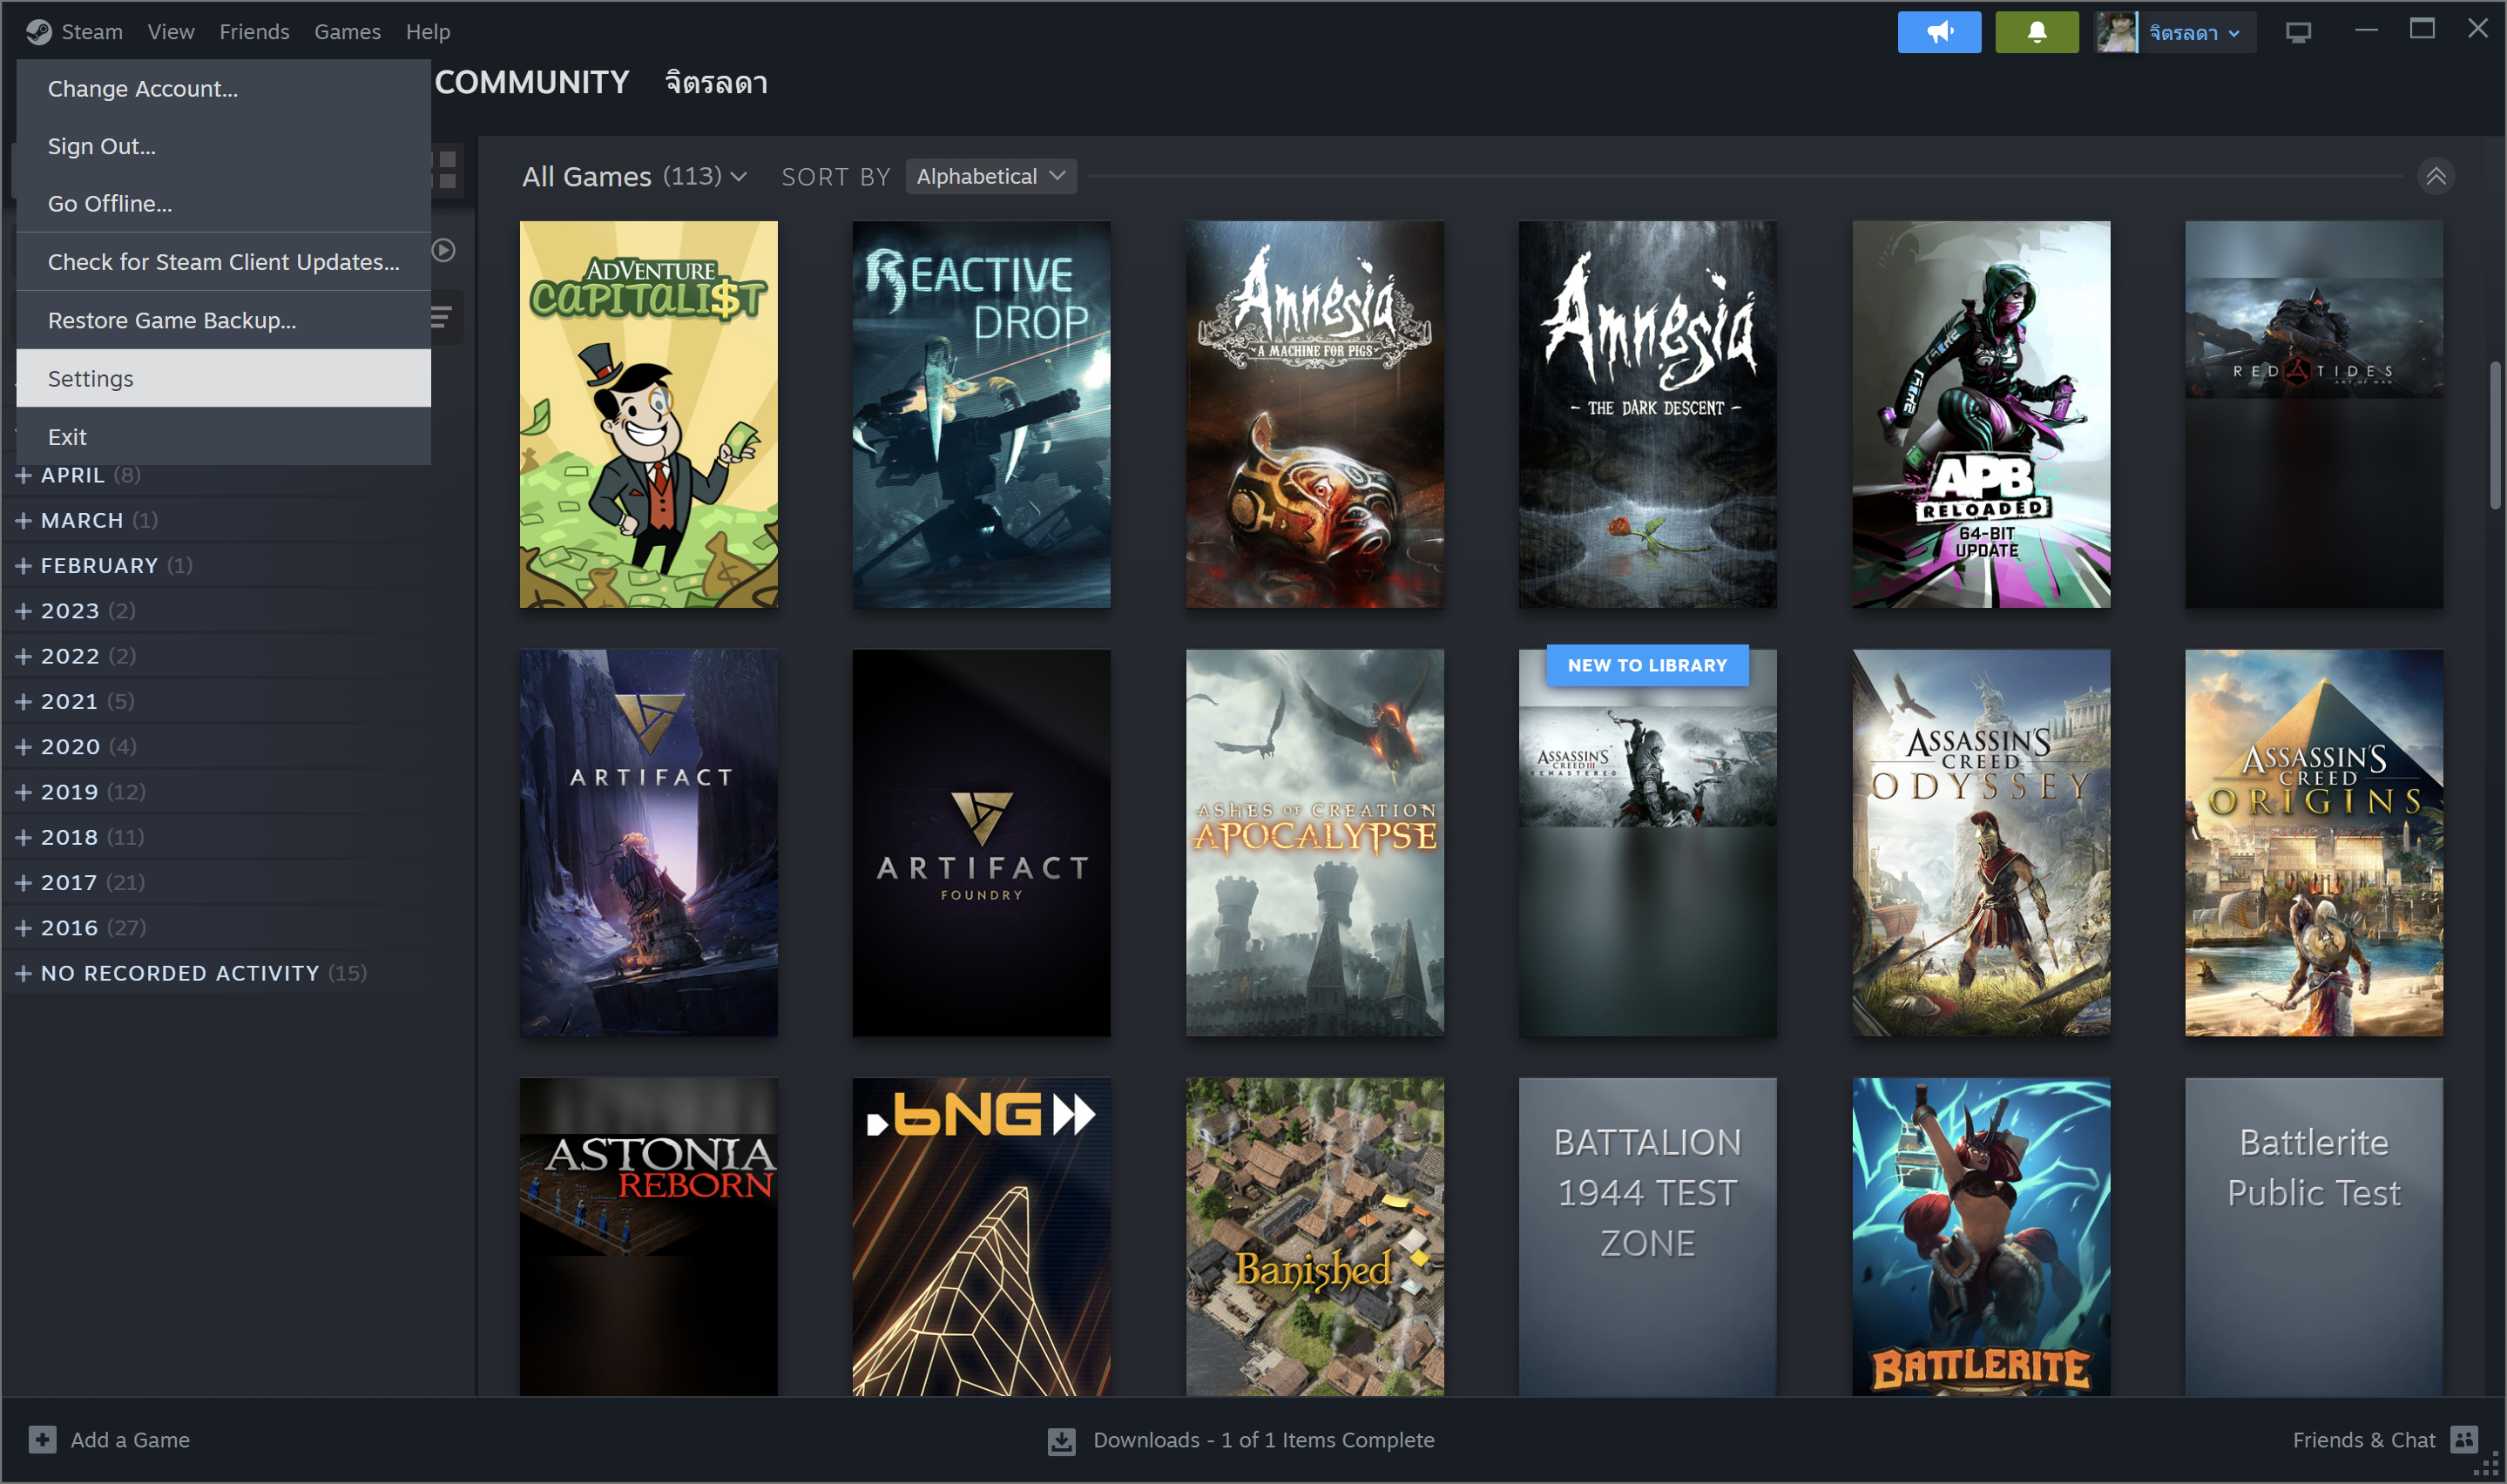The height and width of the screenshot is (1484, 2507).
Task: Open the View menu
Action: tap(171, 32)
